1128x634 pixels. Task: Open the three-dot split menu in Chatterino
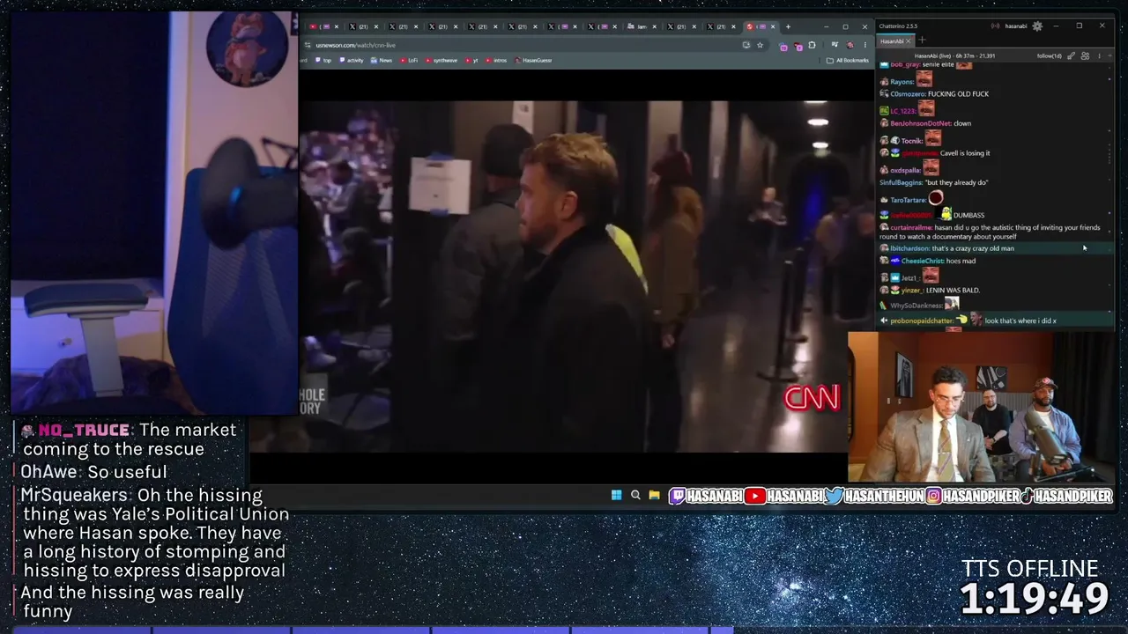click(1098, 55)
